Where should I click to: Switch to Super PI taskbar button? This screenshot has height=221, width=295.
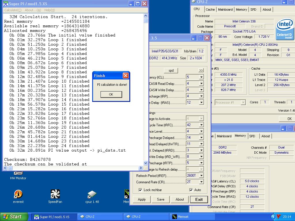(54, 217)
